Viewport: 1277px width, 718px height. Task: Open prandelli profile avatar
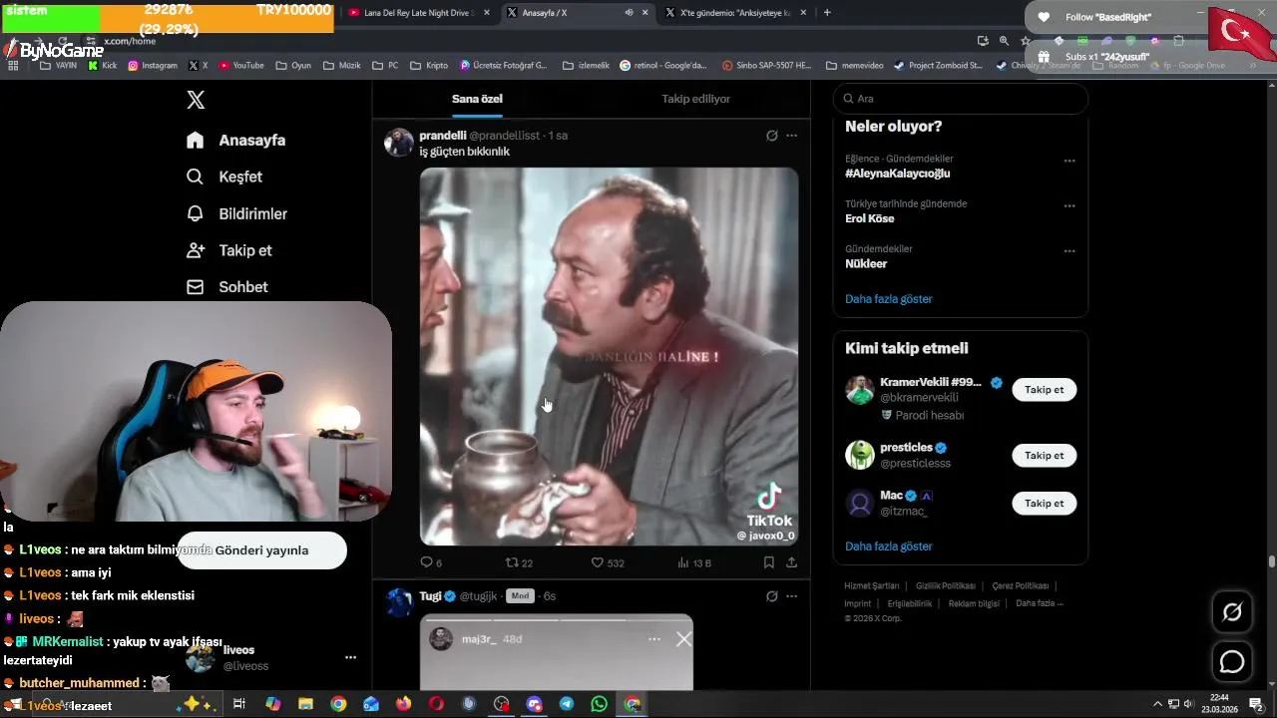click(399, 142)
